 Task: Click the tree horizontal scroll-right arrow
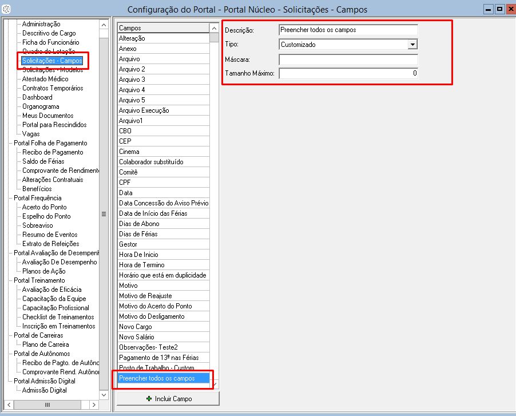coord(95,405)
